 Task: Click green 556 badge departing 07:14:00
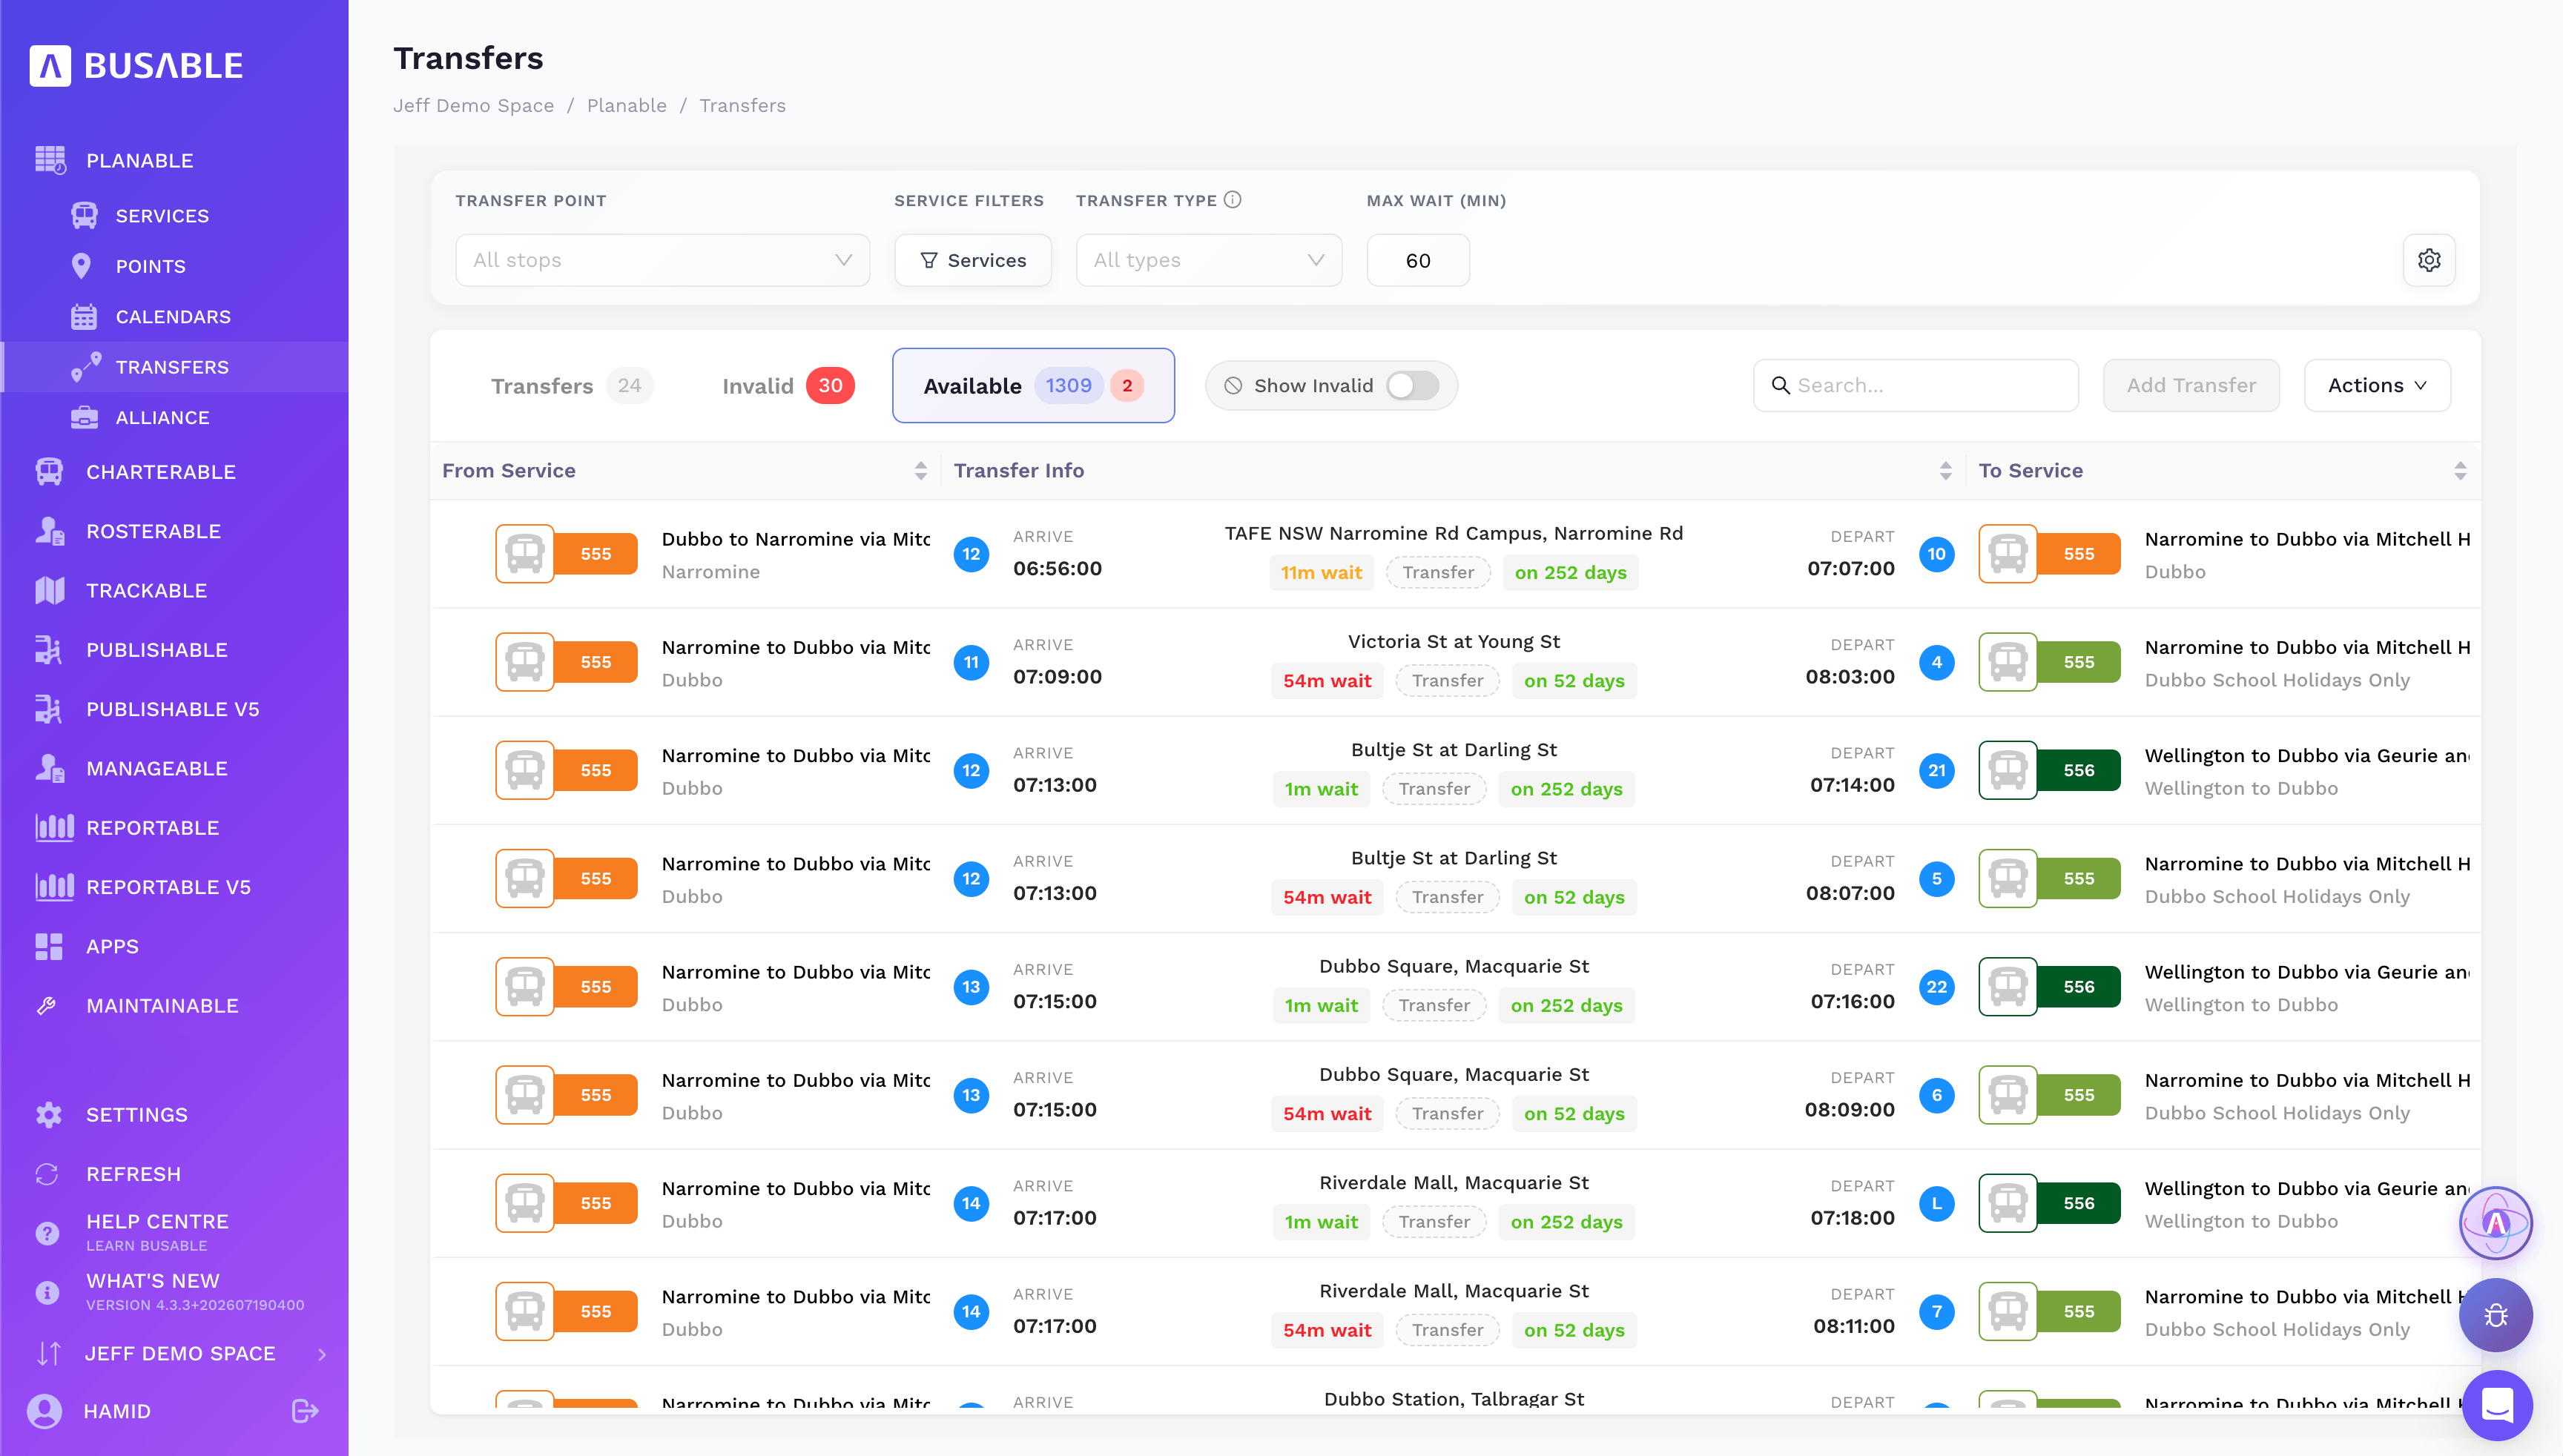pyautogui.click(x=2078, y=771)
